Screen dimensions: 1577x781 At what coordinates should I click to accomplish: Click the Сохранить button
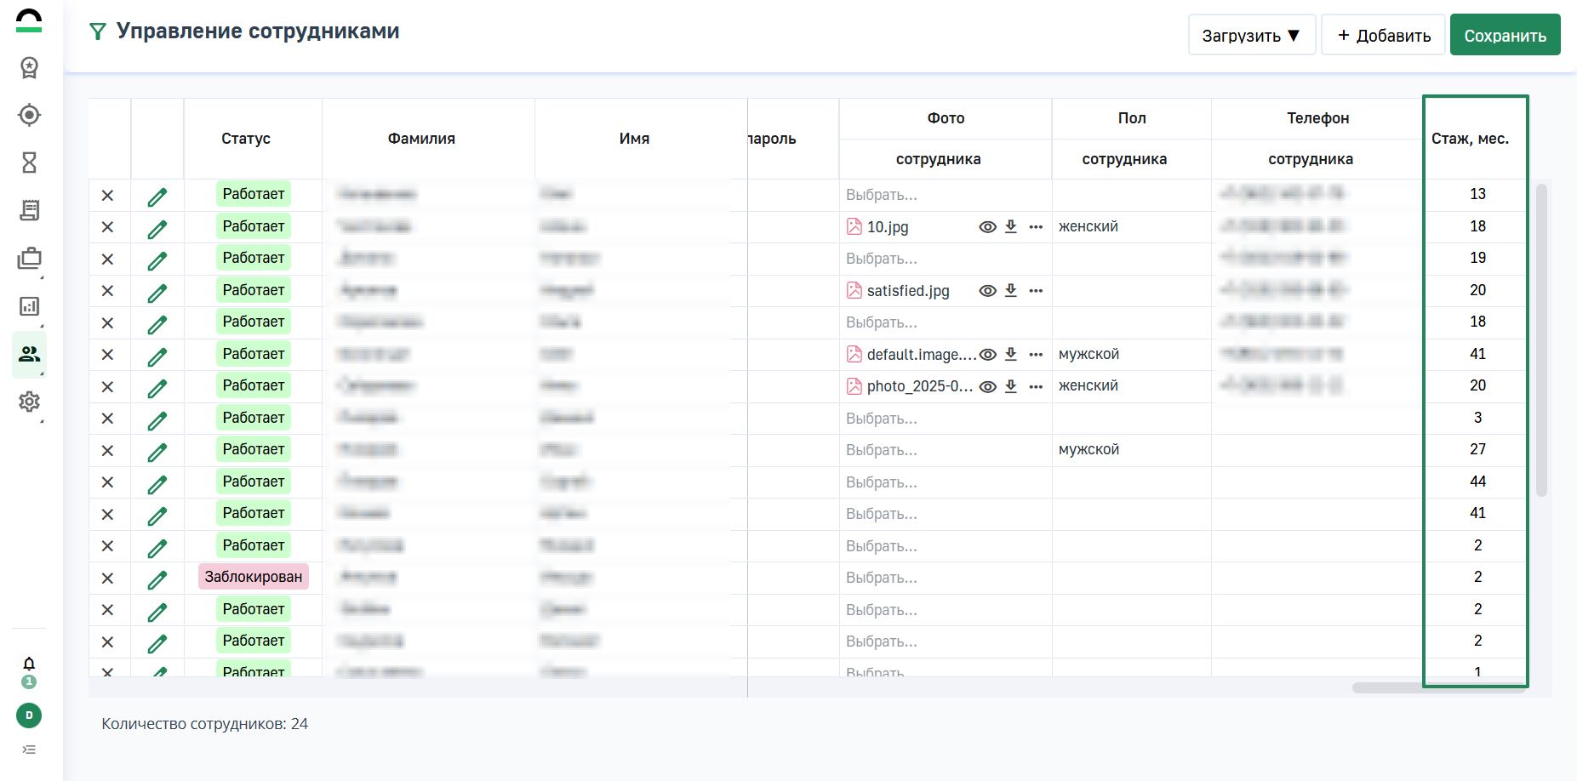[x=1505, y=36]
